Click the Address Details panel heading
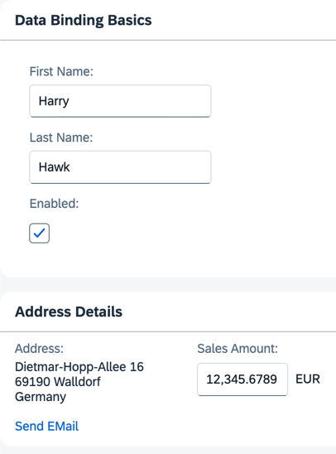Screen dimensions: 336x454 [x=69, y=312]
